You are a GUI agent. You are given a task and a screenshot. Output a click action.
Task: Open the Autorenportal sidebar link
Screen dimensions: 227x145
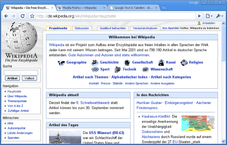(x=16, y=128)
